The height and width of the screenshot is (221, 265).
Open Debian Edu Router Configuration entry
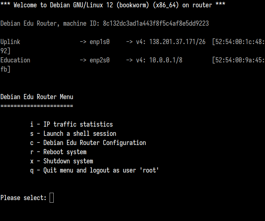88,143
